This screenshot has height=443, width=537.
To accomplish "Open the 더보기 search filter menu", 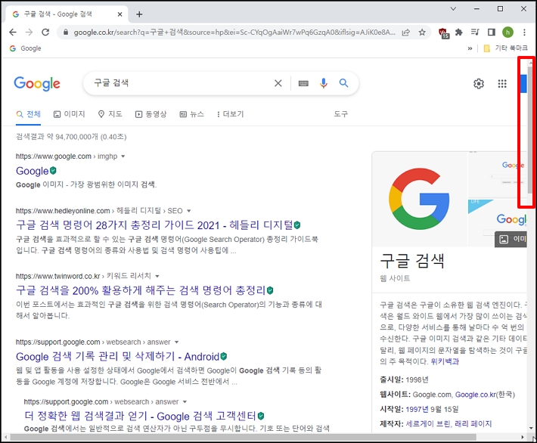I will [230, 114].
